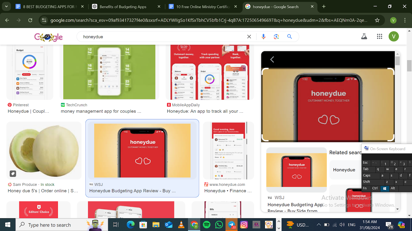Click the page vertical scrollbar thumb
412x231 pixels.
409,66
